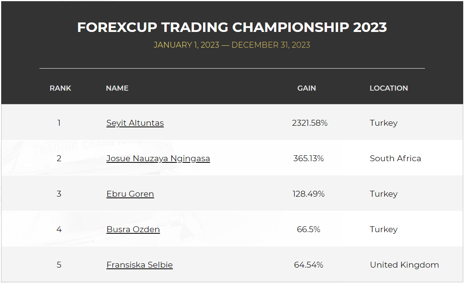464x283 pixels.
Task: Click Turkey location in rank 1 row
Action: pos(383,123)
